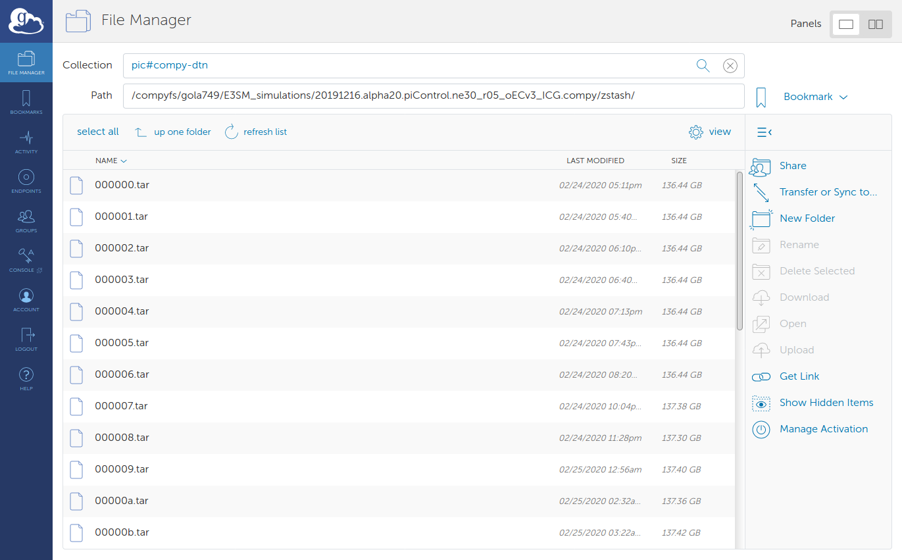This screenshot has width=902, height=560.
Task: Open Groups in sidebar
Action: pos(26,221)
